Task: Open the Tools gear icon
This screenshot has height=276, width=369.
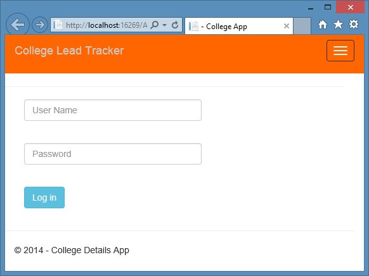Action: coord(354,24)
